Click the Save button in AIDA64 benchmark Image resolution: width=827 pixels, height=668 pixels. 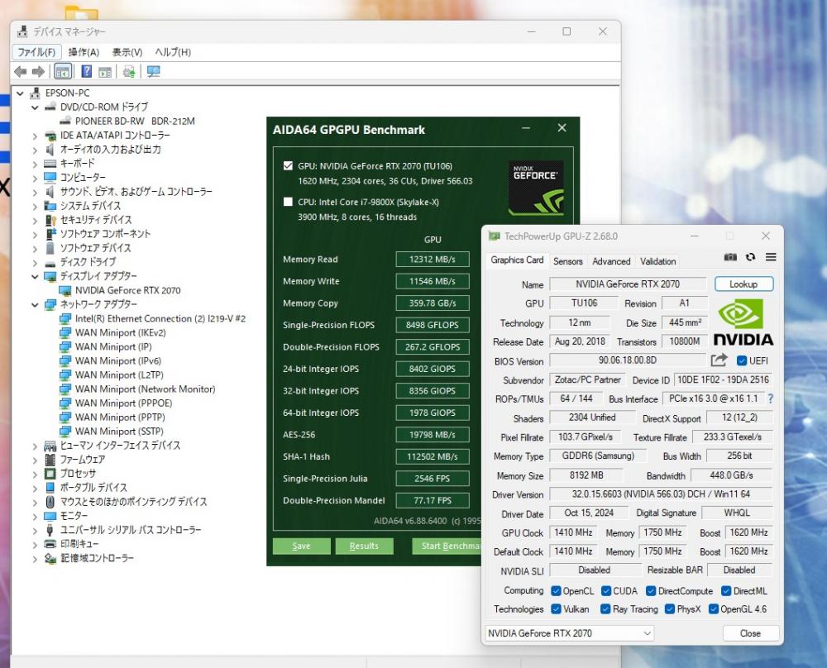pos(301,546)
